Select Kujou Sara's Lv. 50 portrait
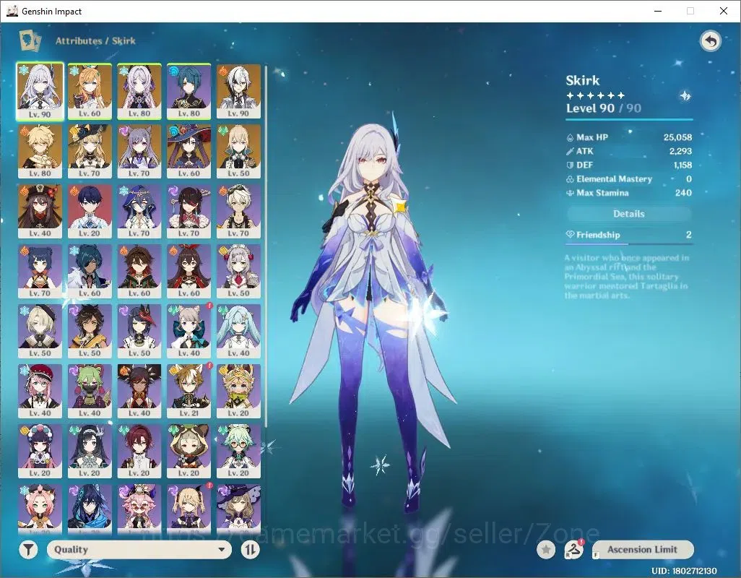The image size is (741, 578). pos(139,332)
